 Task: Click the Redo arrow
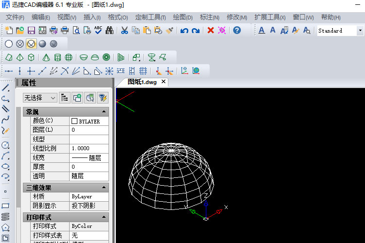tap(196, 30)
